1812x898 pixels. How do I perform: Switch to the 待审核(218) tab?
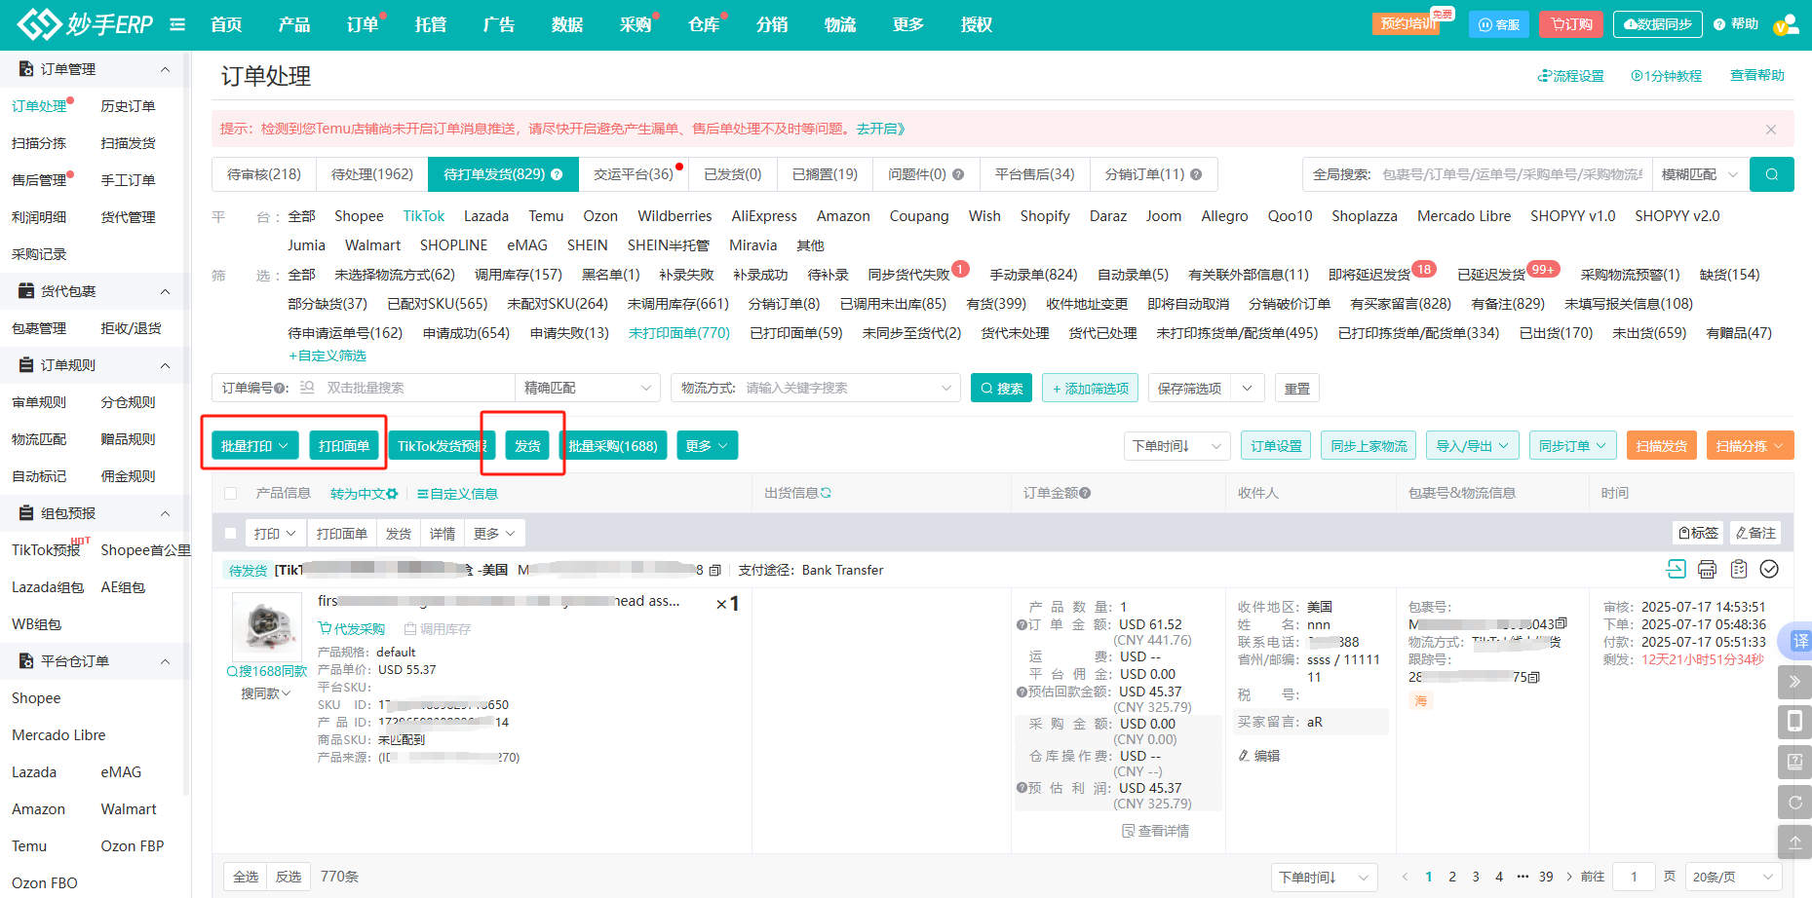pyautogui.click(x=264, y=174)
